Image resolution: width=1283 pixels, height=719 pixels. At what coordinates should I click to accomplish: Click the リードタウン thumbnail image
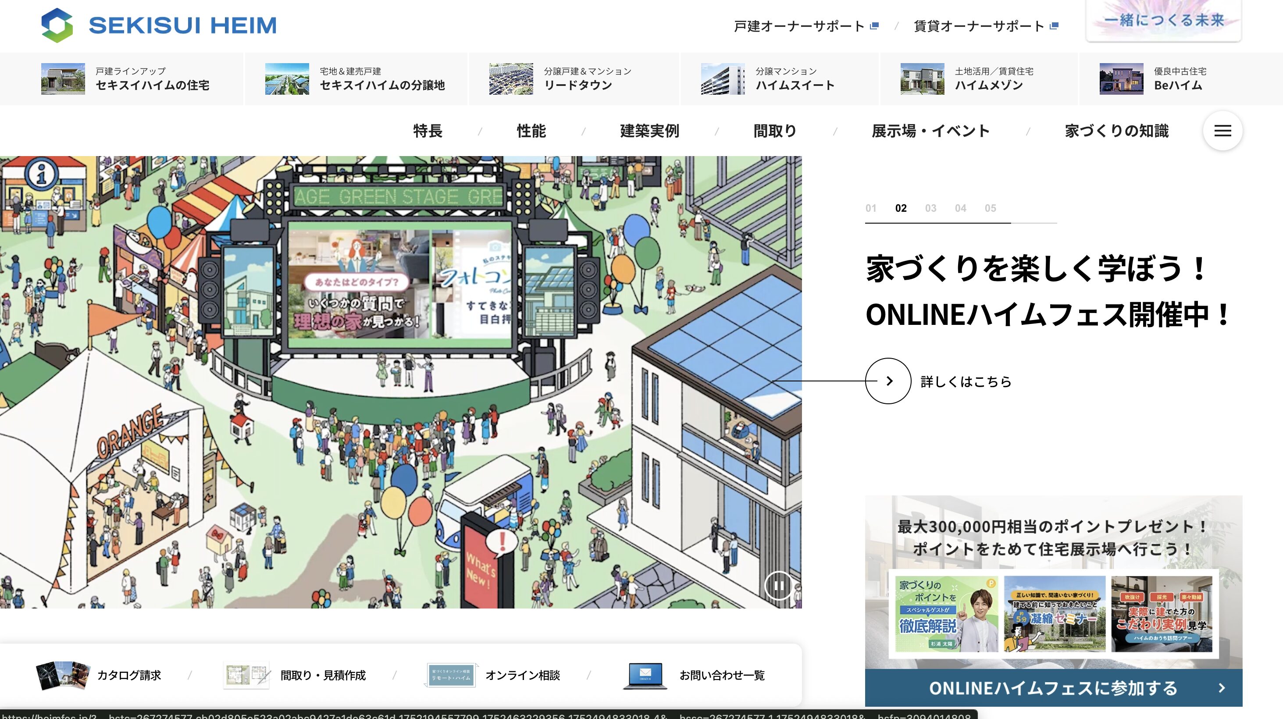pyautogui.click(x=511, y=78)
